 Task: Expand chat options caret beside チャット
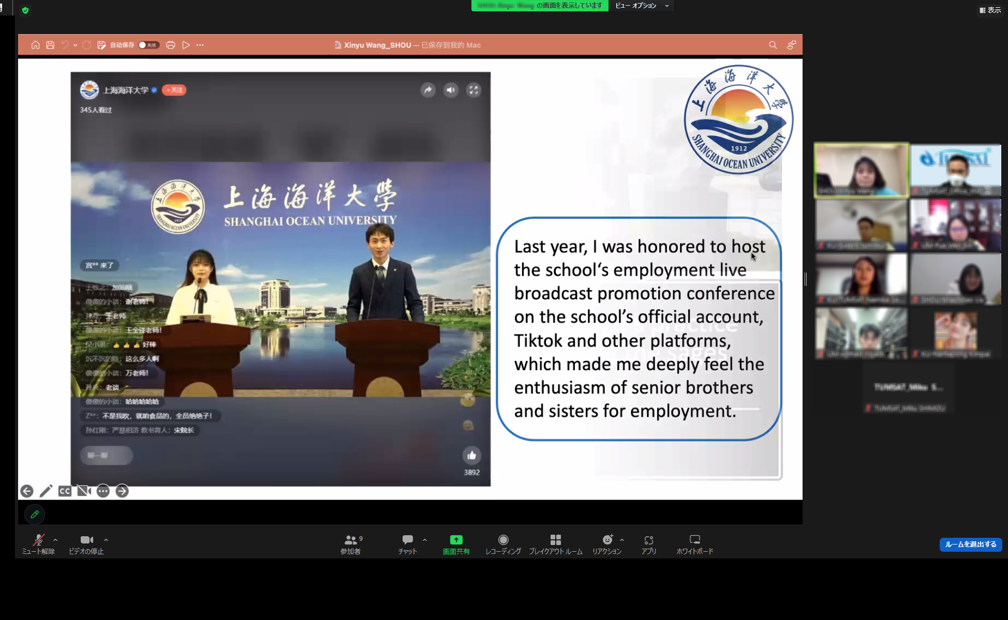(425, 540)
